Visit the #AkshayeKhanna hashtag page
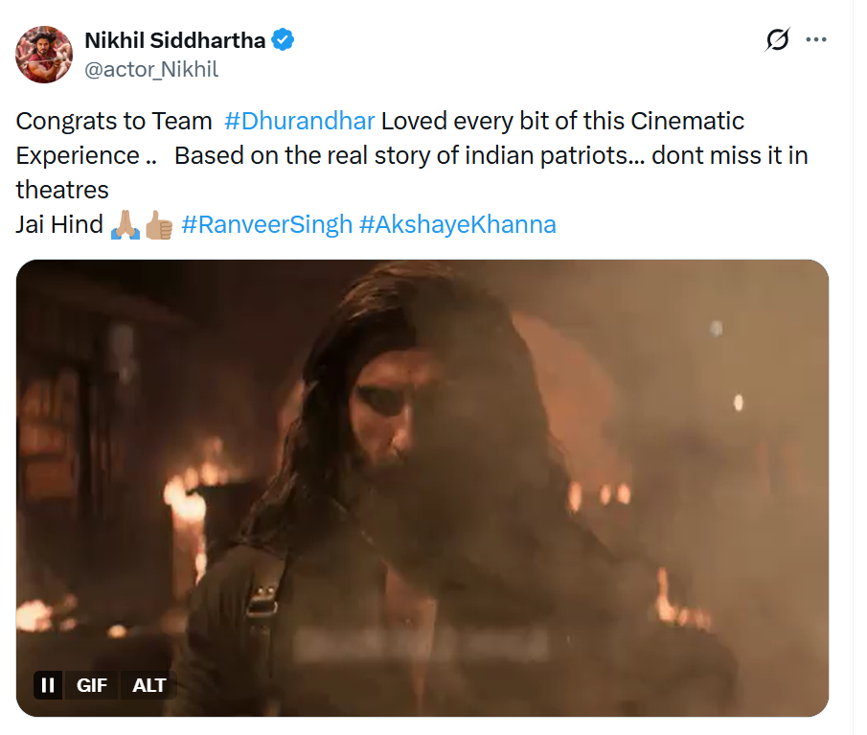 457,224
